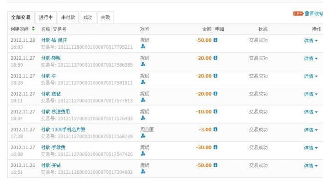Switch to the 进行中 tab
Image resolution: width=323 pixels, height=178 pixels.
pyautogui.click(x=46, y=17)
